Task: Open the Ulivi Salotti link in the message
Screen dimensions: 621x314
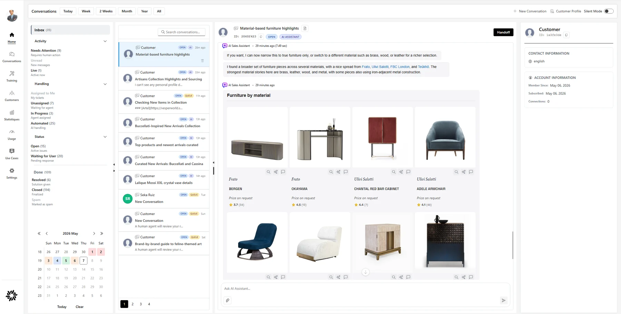Action: (380, 67)
